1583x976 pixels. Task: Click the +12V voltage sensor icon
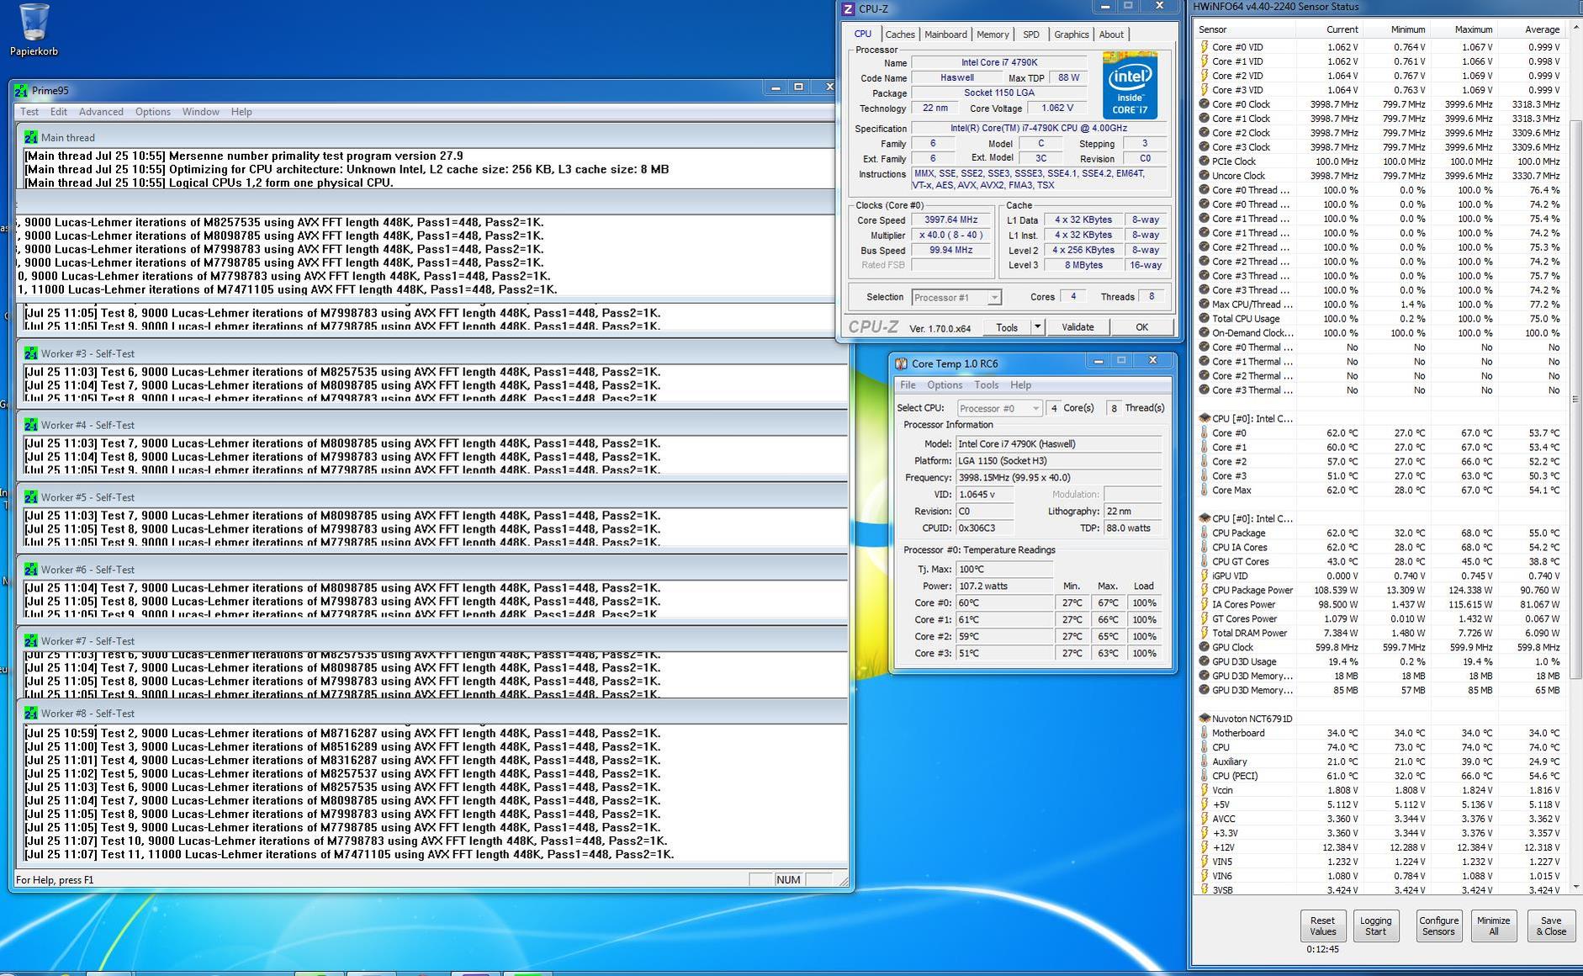pyautogui.click(x=1204, y=847)
